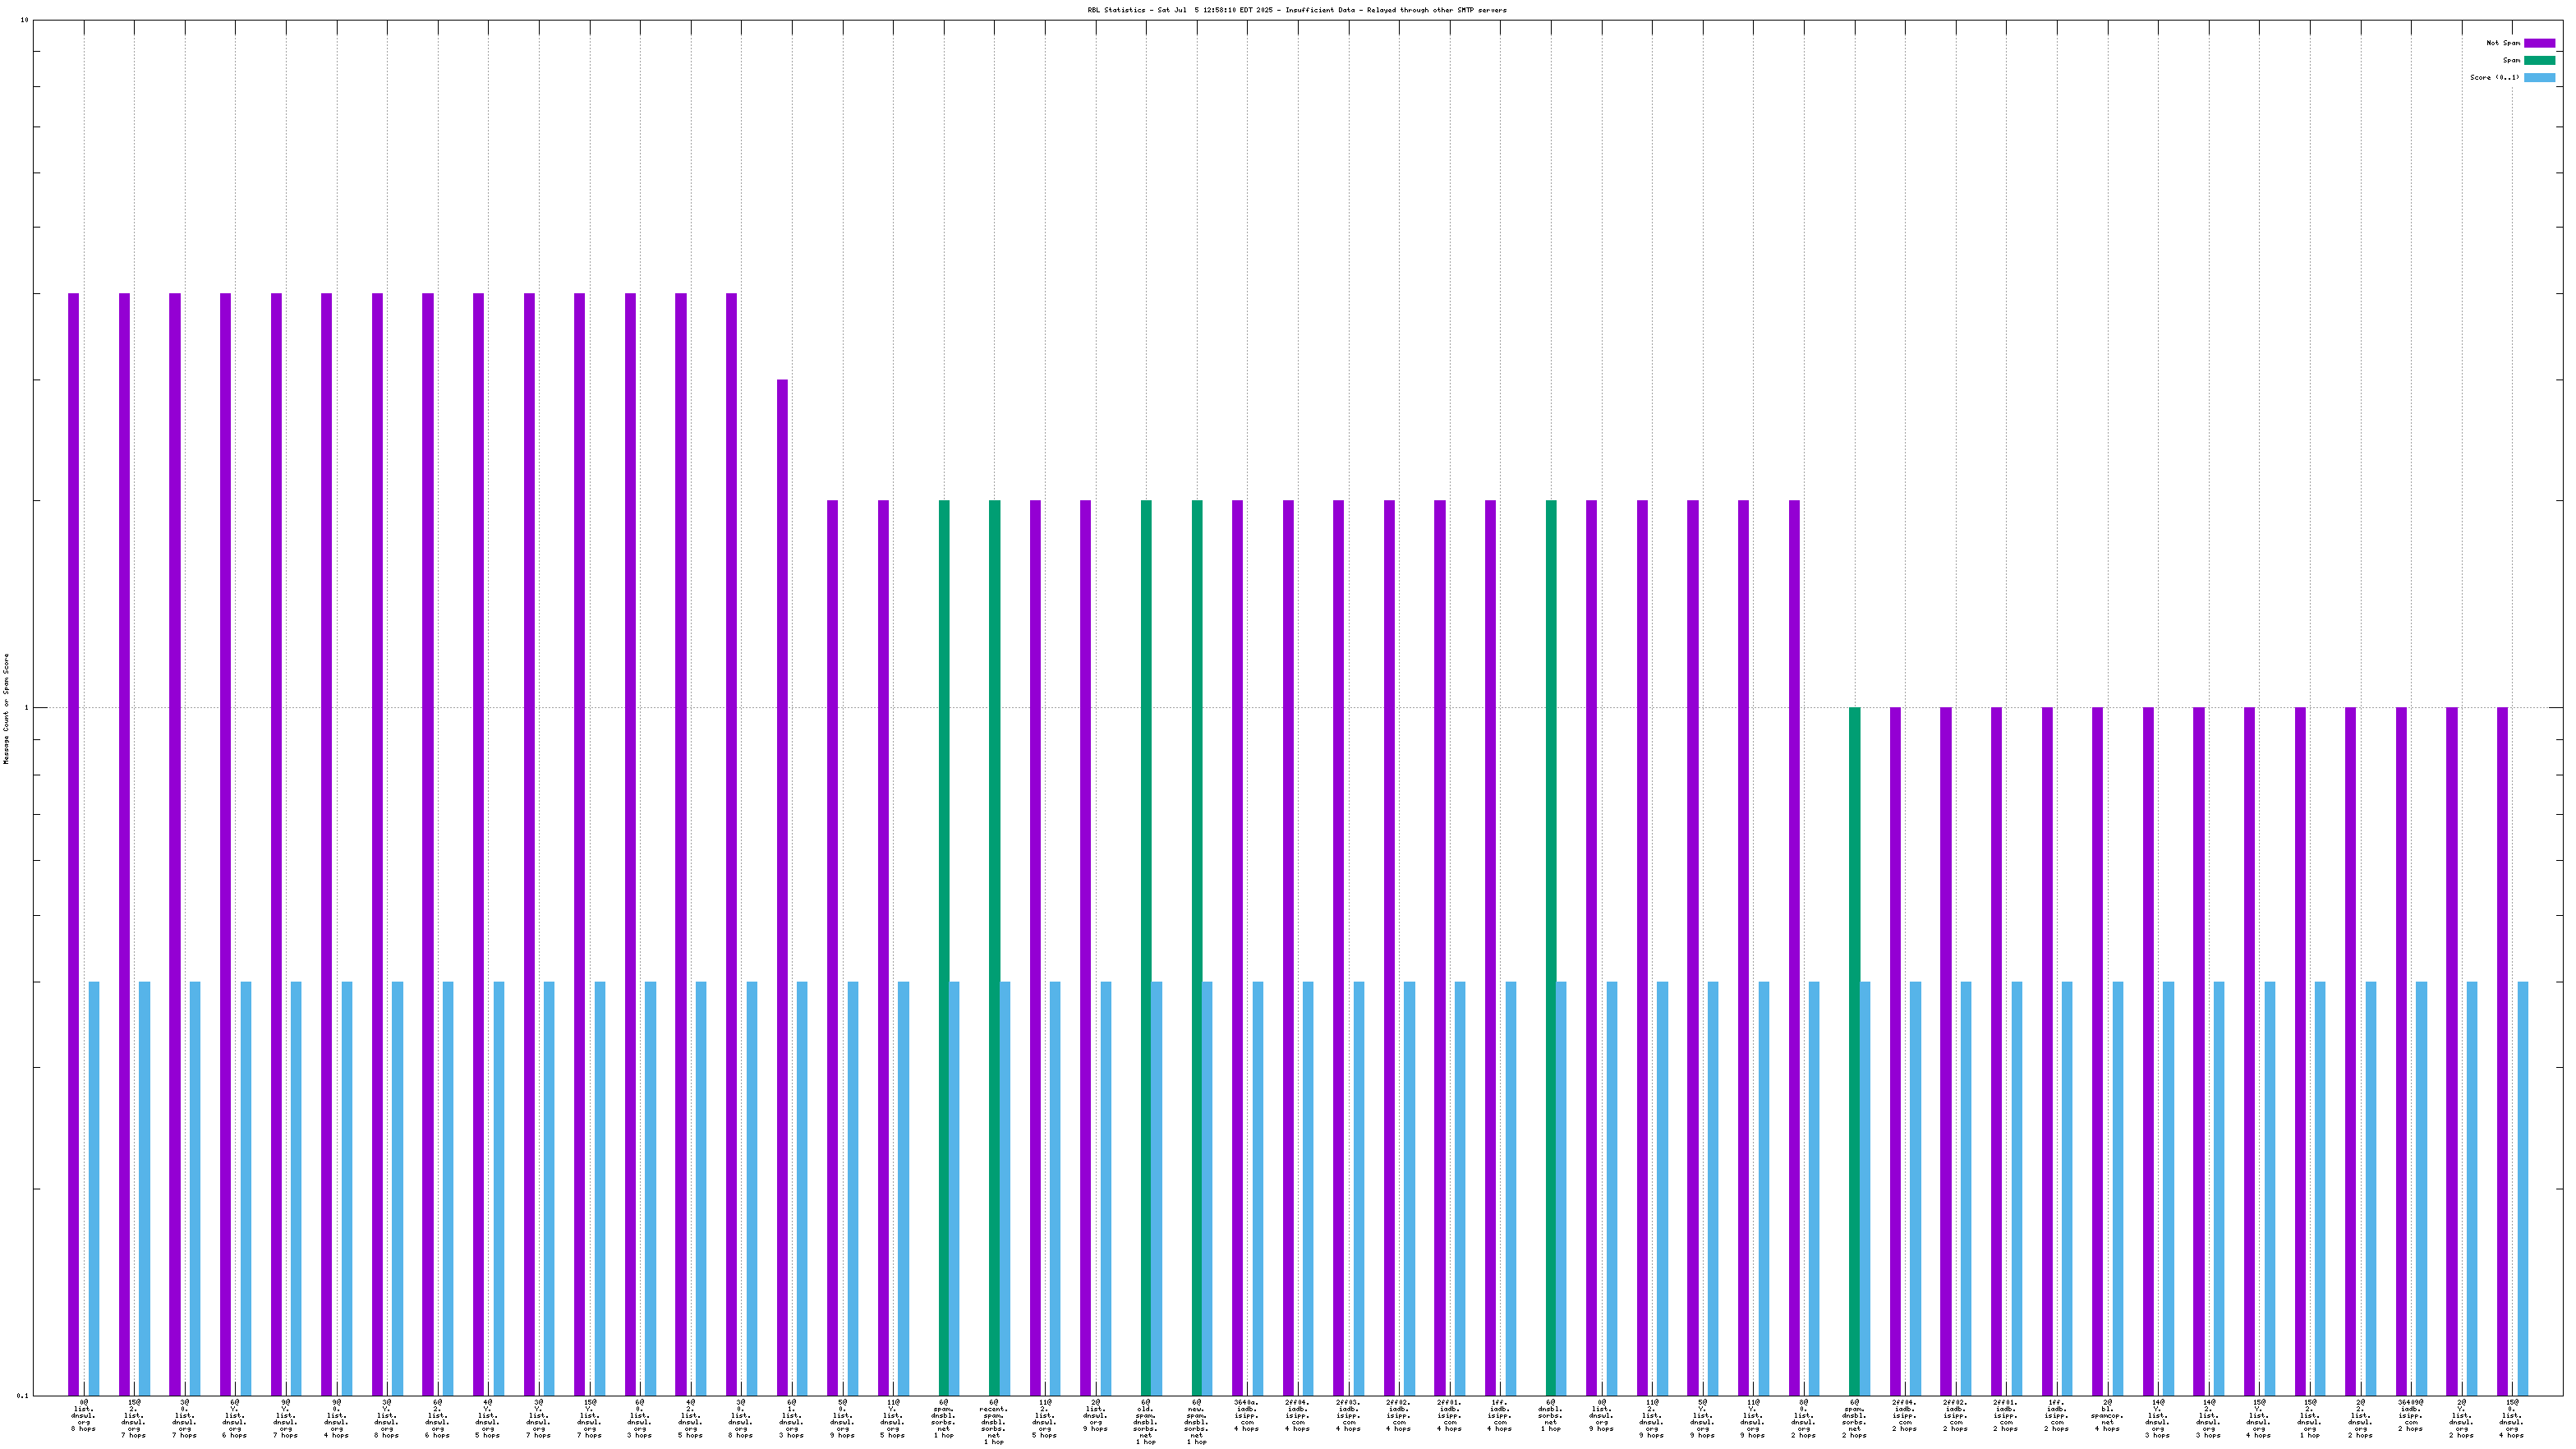Screen dimensions: 2576x1449
Task: Click the y-axis tick label 10
Action: pos(24,21)
